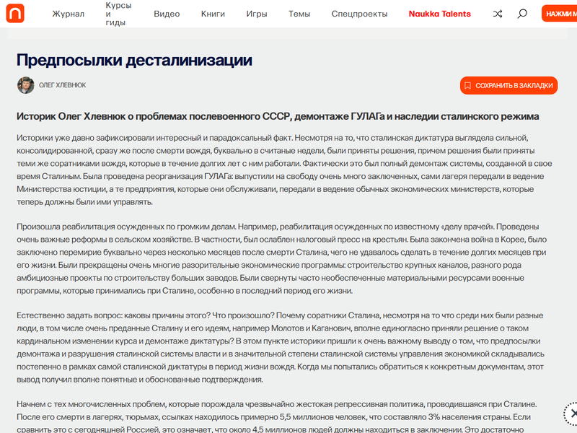This screenshot has height=433, width=577.
Task: Click the Историк Олег Хлевнюк subtitle heading
Action: [x=278, y=116]
